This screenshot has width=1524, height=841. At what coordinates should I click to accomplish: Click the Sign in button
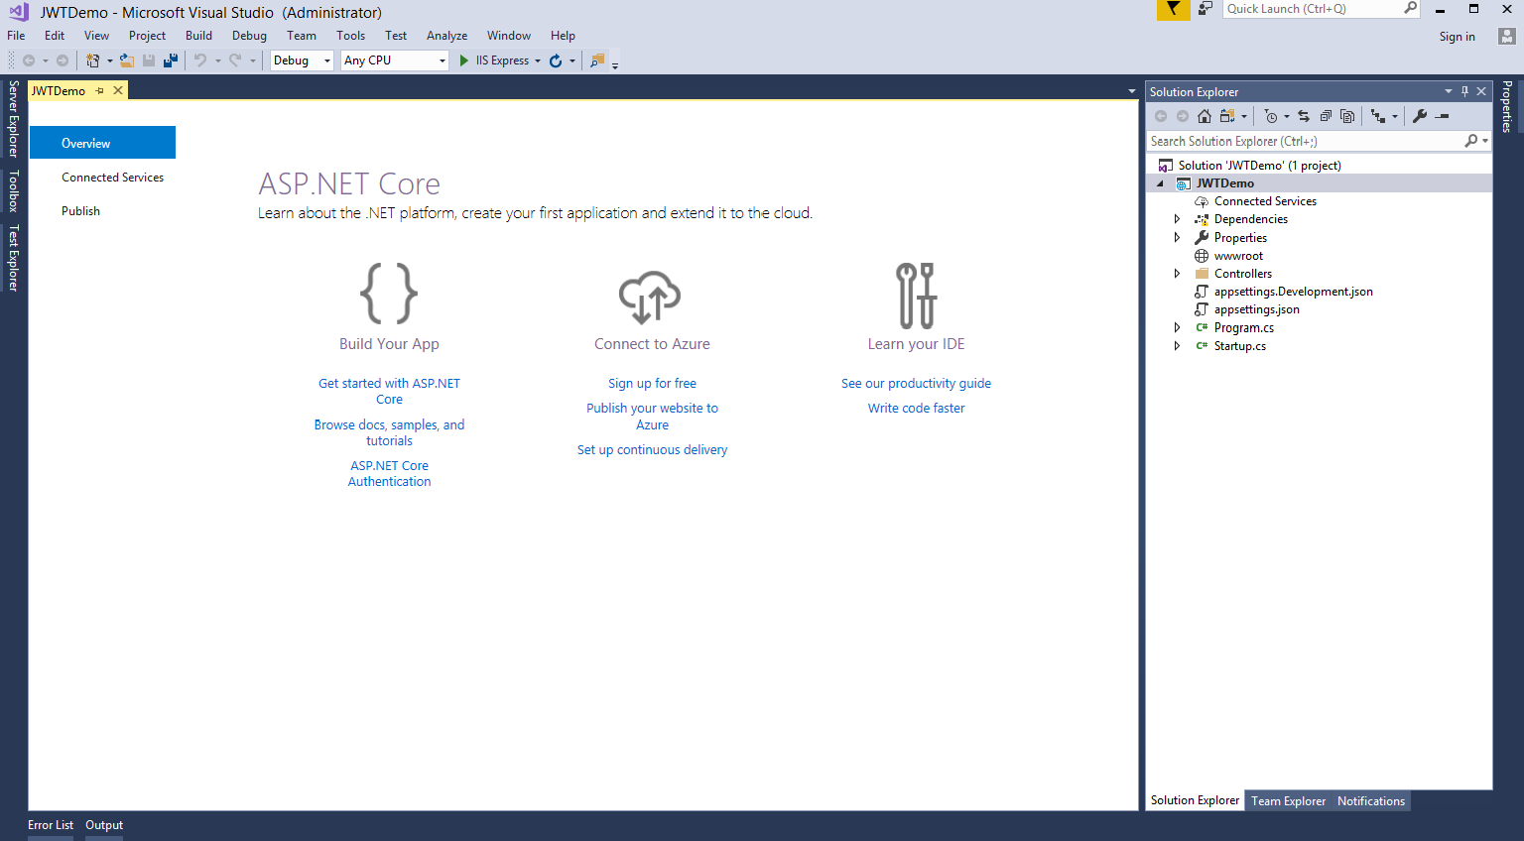coord(1457,36)
